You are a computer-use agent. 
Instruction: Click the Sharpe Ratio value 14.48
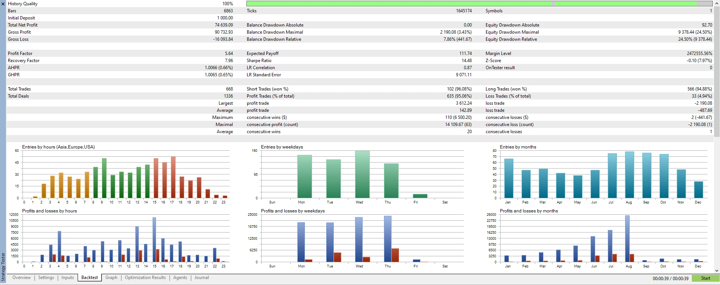pos(466,61)
